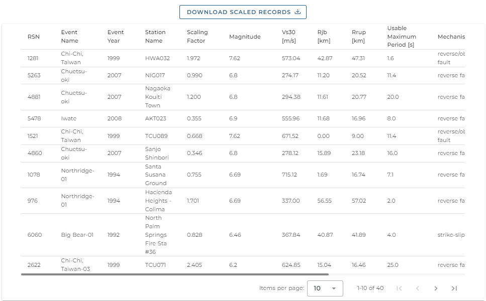The image size is (486, 301).
Task: Select RSN cell 6060
Action: [x=34, y=235]
